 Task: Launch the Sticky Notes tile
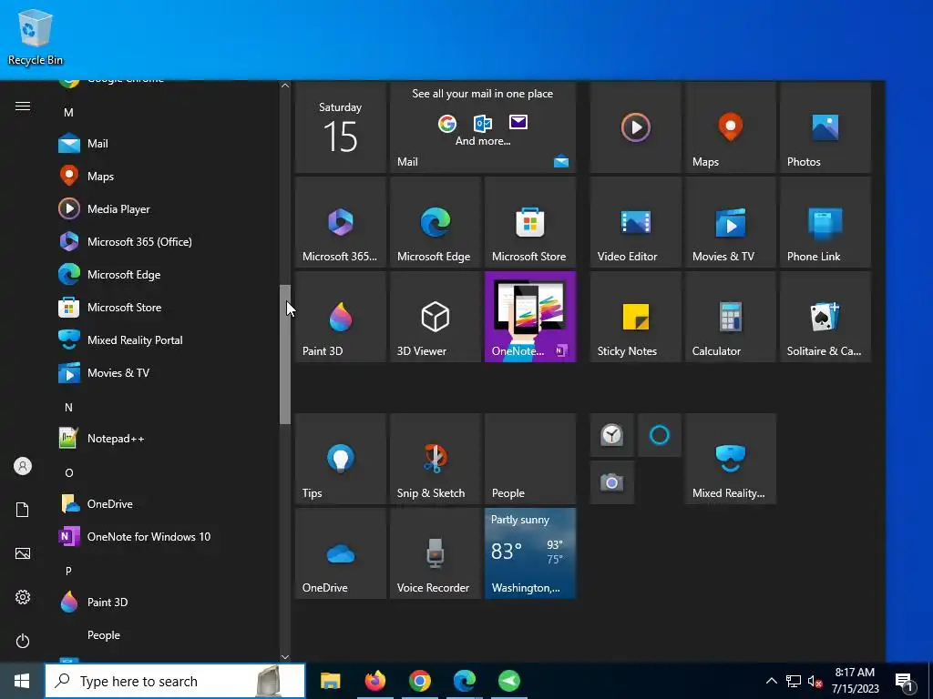tap(635, 317)
